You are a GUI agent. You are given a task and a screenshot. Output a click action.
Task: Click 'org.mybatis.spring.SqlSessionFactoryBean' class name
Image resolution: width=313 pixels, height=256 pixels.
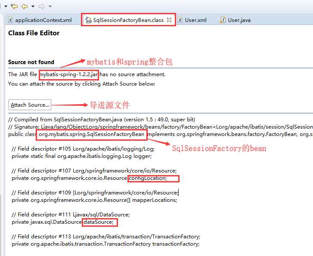click(91, 134)
